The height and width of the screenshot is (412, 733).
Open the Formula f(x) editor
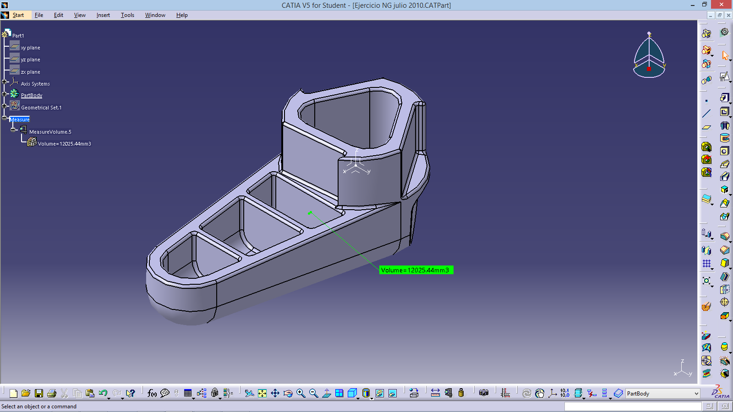click(x=152, y=393)
